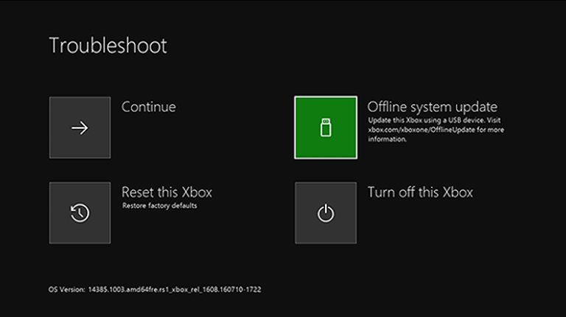Image resolution: width=566 pixels, height=317 pixels.
Task: Click the Continue label
Action: (149, 107)
